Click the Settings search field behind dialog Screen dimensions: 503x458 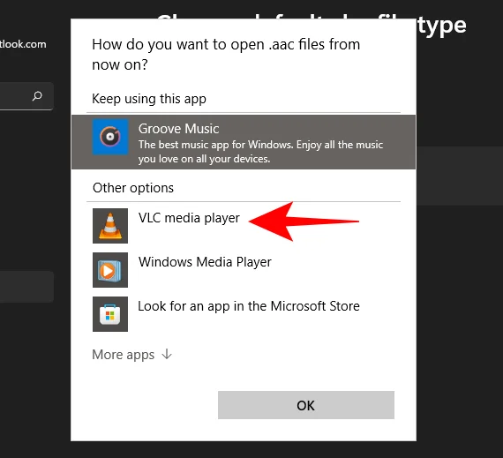click(26, 96)
